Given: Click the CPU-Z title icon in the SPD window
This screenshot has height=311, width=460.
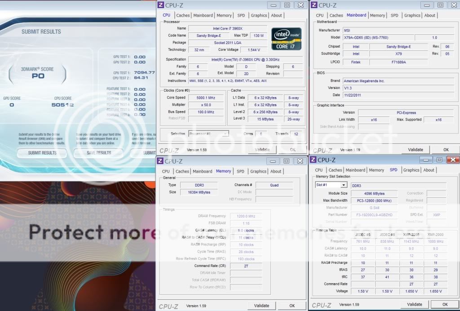Looking at the screenshot, I should click(313, 160).
